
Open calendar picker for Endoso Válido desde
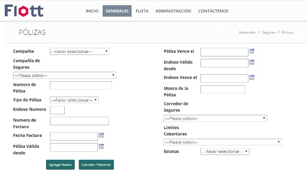[x=252, y=62]
